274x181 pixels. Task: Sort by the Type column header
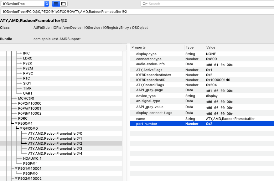[194, 47]
